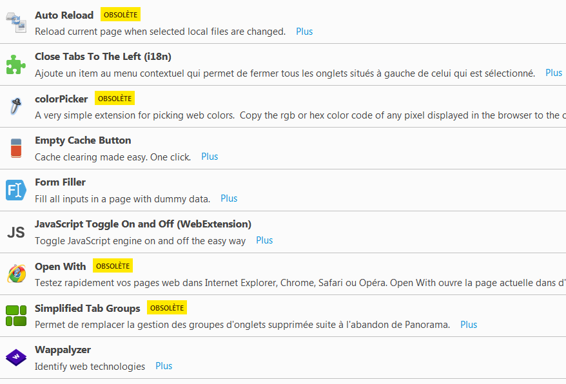Click 'Testez rapidement vos pages web' description
The image size is (566, 384).
pos(300,283)
